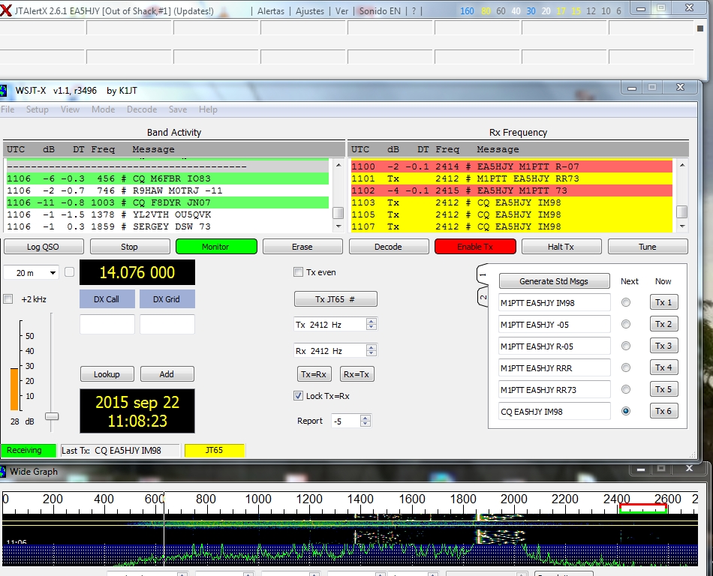
Task: Increase Tx 2412 Hz with spinner up arrow
Action: pyautogui.click(x=372, y=321)
